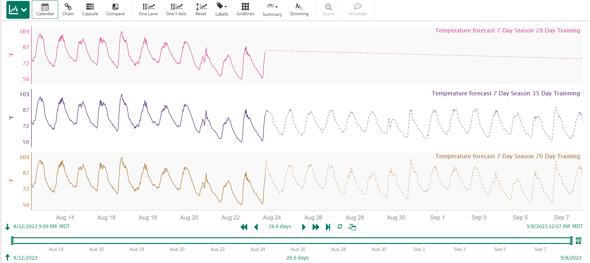Step back a full display range
Image resolution: width=590 pixels, height=263 pixels.
tap(244, 227)
